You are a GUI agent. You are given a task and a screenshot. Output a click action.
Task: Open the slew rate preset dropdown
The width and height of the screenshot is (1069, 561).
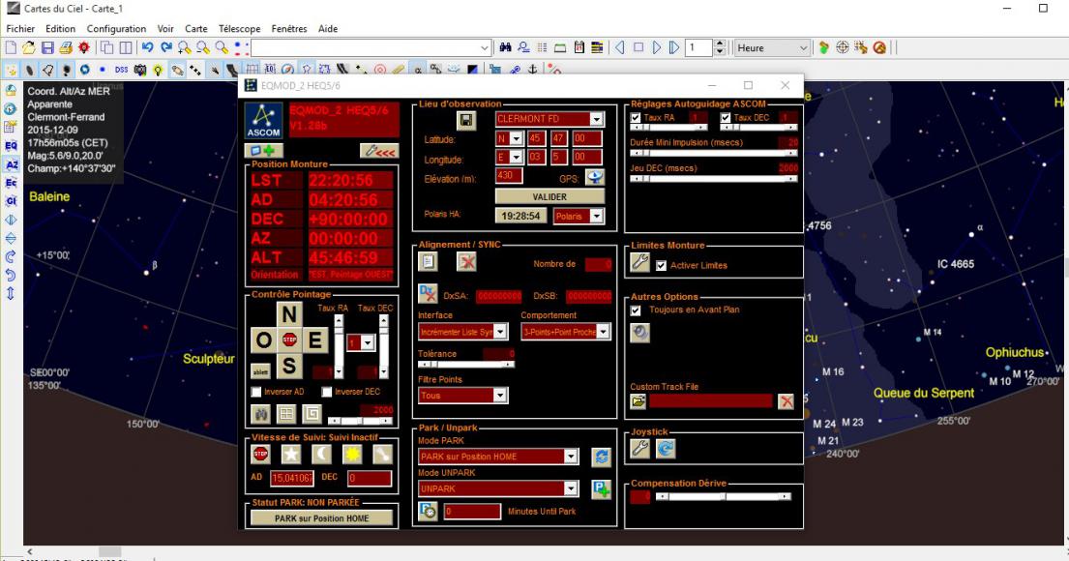368,342
